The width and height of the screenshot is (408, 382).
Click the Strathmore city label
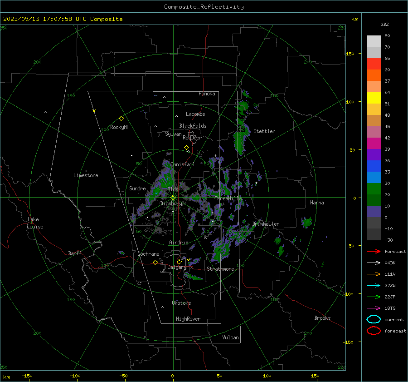point(220,269)
